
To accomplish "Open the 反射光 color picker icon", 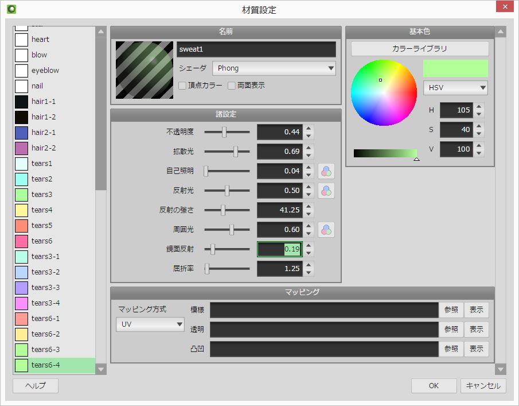I will pos(326,191).
